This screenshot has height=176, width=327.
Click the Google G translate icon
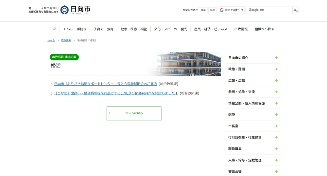pos(221,10)
